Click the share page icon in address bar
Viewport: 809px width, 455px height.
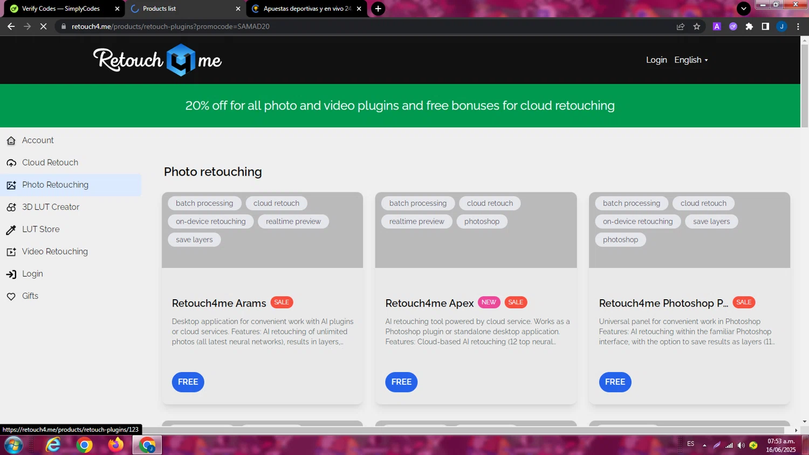tap(681, 26)
